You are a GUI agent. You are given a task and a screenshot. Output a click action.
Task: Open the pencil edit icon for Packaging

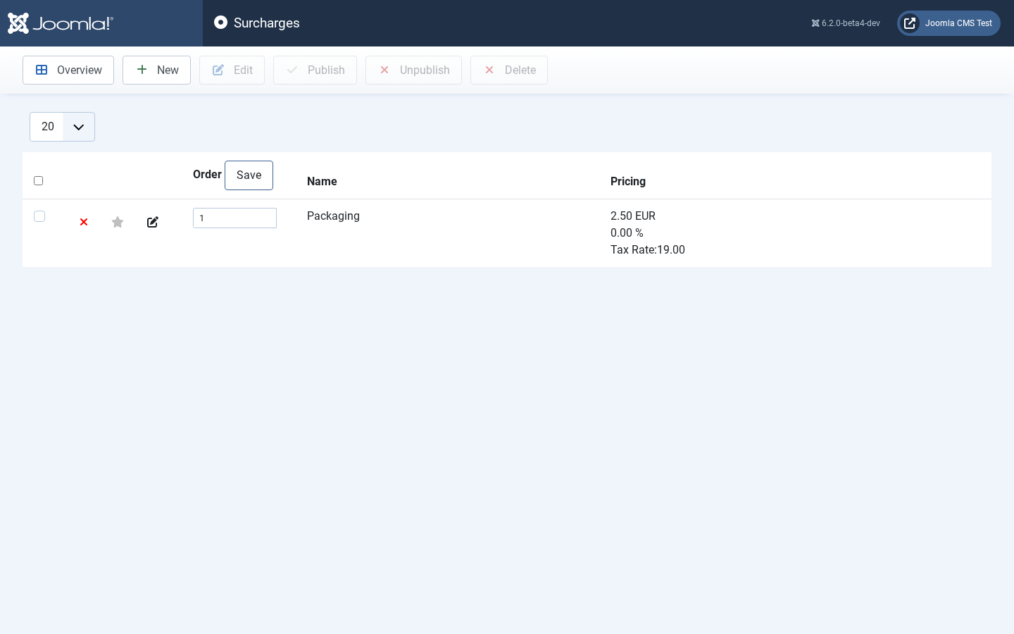click(x=153, y=222)
